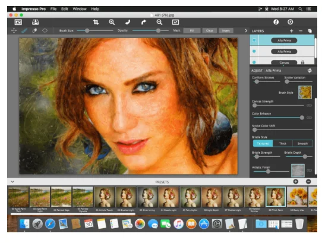Viewport: 322px width, 243px height.
Task: Add a preset with the plus button
Action: pos(295,182)
